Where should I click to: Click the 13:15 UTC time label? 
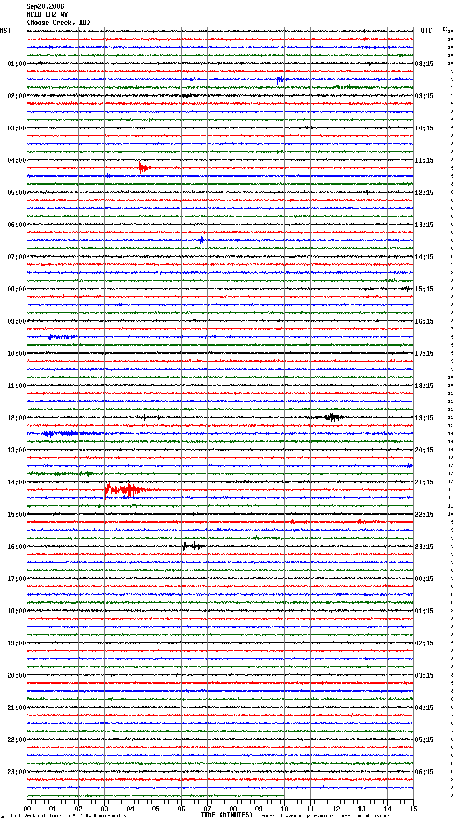(424, 225)
